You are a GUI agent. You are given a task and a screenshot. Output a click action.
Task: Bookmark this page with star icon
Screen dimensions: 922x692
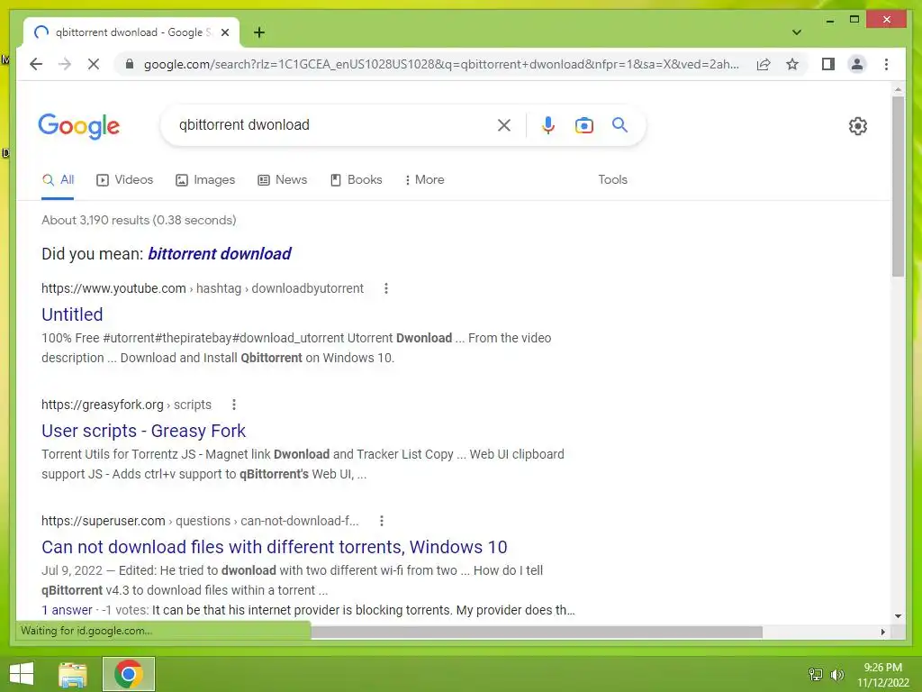[792, 64]
